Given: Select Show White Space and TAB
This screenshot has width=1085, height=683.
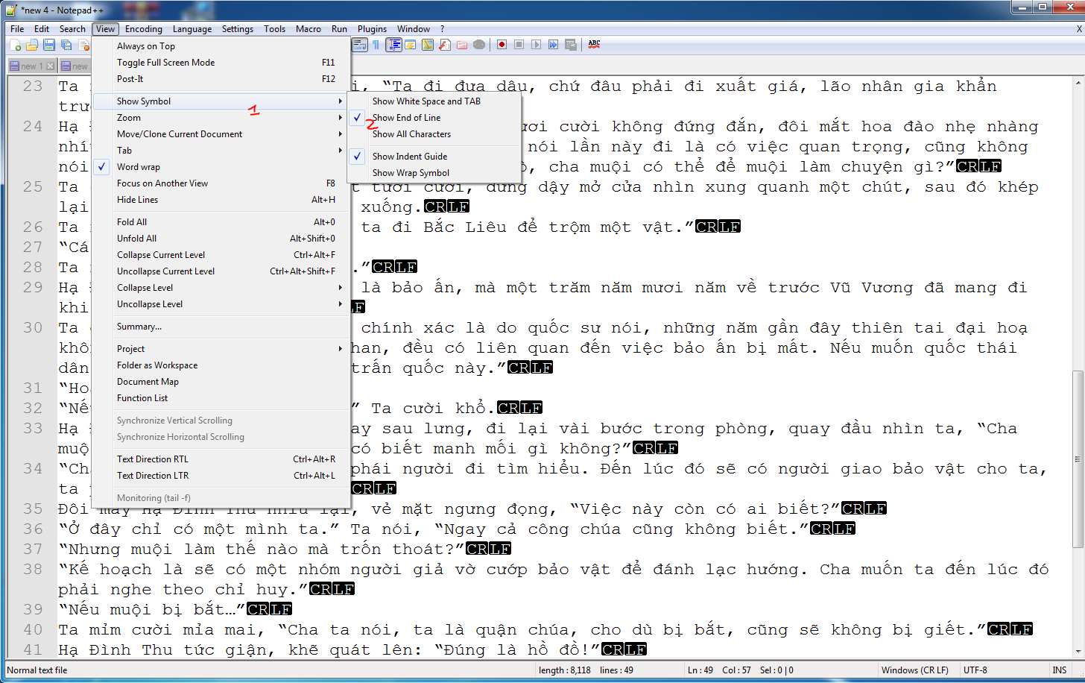Looking at the screenshot, I should pos(426,101).
